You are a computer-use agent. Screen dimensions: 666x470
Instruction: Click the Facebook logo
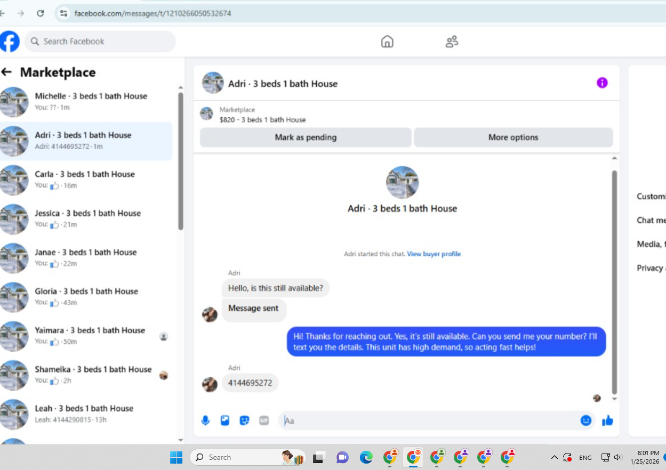coord(10,42)
